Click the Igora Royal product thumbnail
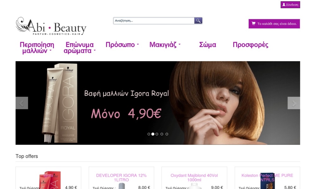The image size is (316, 189). point(50,180)
